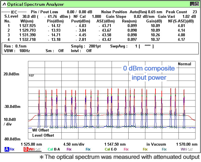Select the olive Fix trace label

pyautogui.click(x=145, y=149)
